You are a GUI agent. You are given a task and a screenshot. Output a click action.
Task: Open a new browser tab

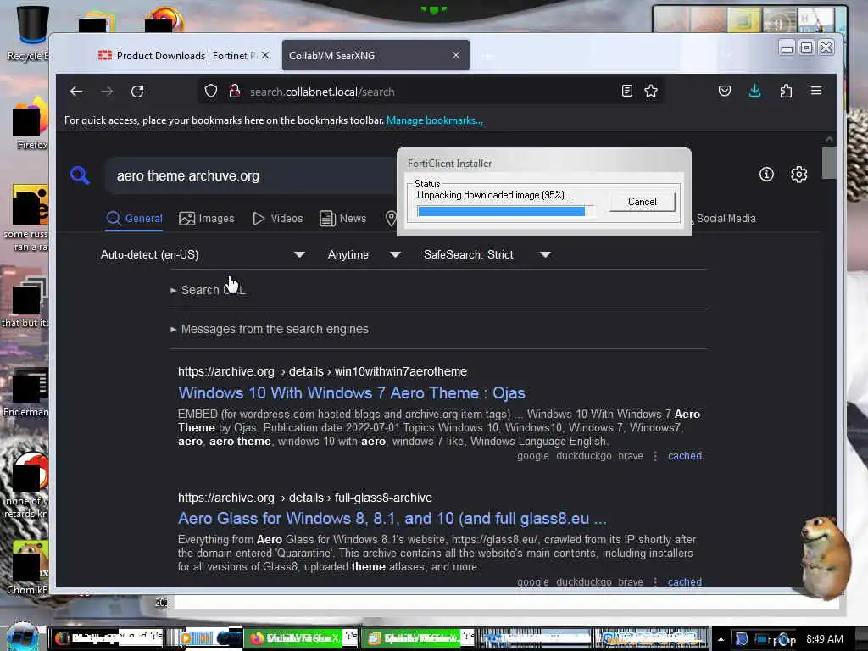(x=487, y=56)
